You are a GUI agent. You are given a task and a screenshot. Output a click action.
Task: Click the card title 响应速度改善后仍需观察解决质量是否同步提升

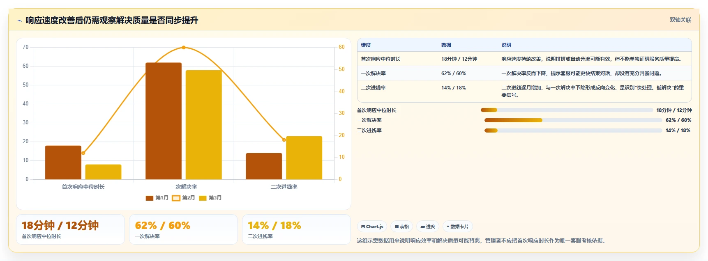(x=112, y=21)
